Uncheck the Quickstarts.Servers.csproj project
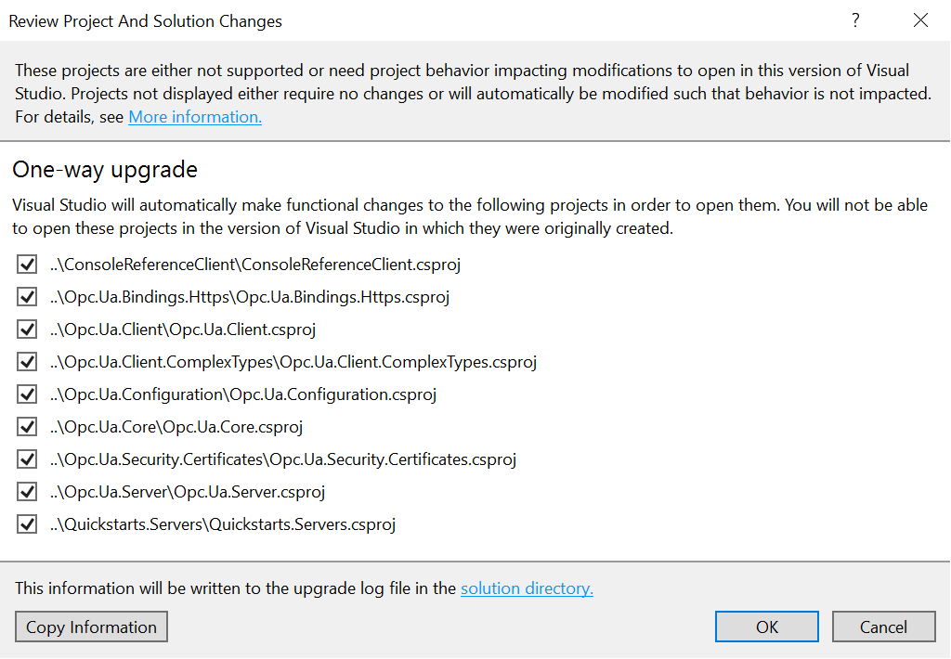Viewport: 951px width, 659px height. 26,523
